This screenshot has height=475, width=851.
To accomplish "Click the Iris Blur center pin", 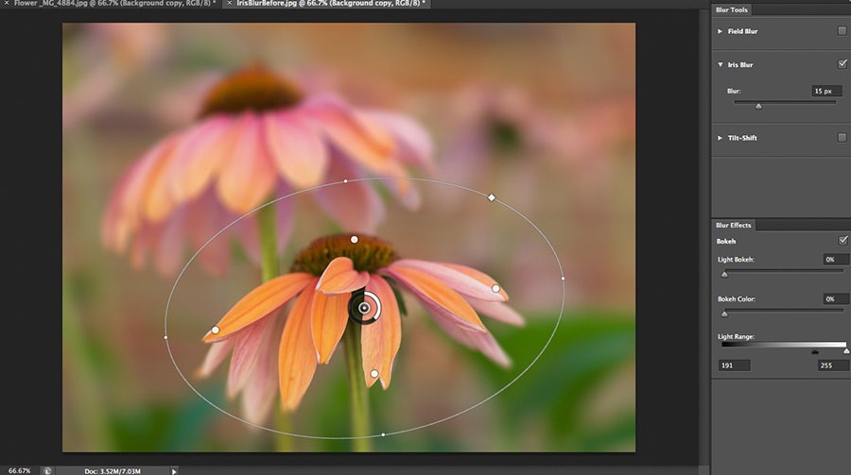I will point(364,308).
